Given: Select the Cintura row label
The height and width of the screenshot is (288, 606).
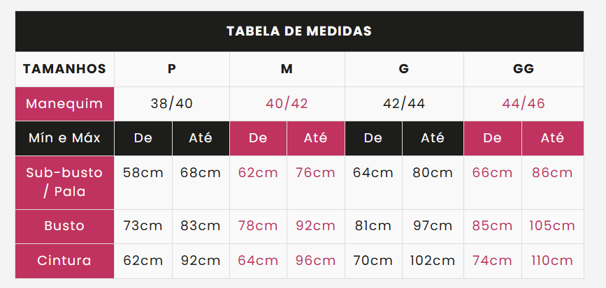Looking at the screenshot, I should coord(64,261).
